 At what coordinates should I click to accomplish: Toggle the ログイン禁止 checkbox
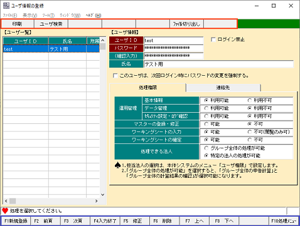pyautogui.click(x=213, y=39)
